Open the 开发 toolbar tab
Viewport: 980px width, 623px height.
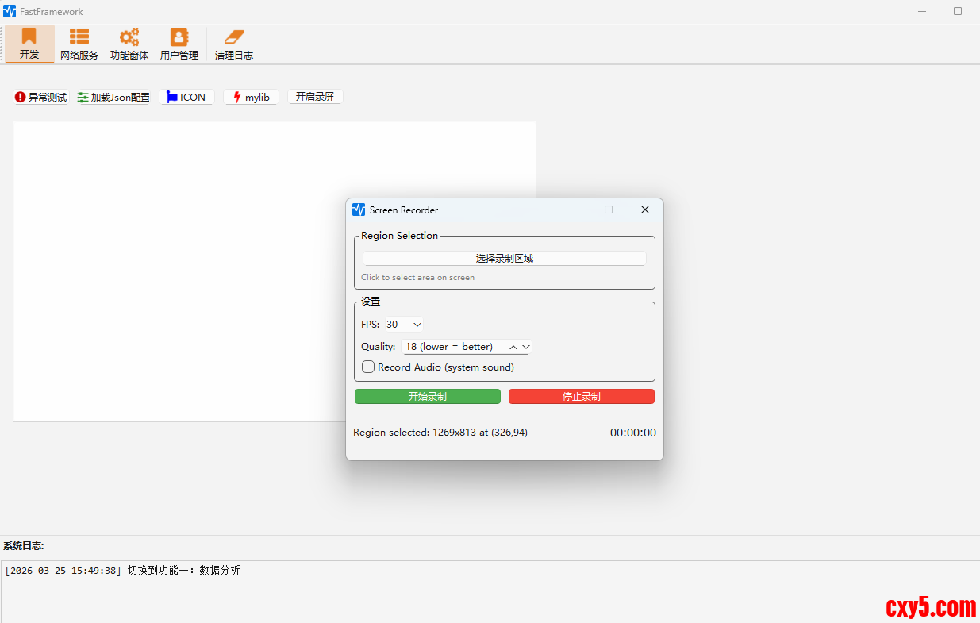pos(29,44)
